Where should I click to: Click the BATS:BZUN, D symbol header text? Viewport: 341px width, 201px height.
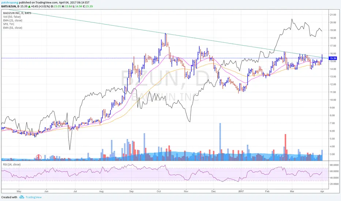click(10, 6)
